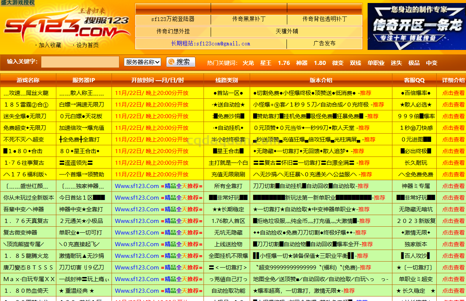
Task: Click 1.76散人首区 line type cell
Action: (x=228, y=221)
